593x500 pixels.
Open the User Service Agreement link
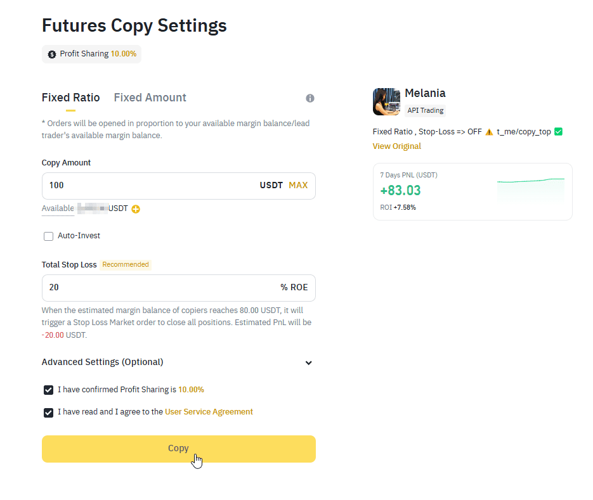pyautogui.click(x=209, y=412)
